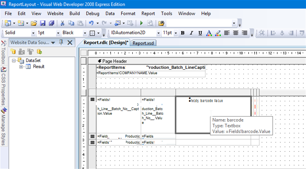Toggle Italic formatting

coord(192,33)
